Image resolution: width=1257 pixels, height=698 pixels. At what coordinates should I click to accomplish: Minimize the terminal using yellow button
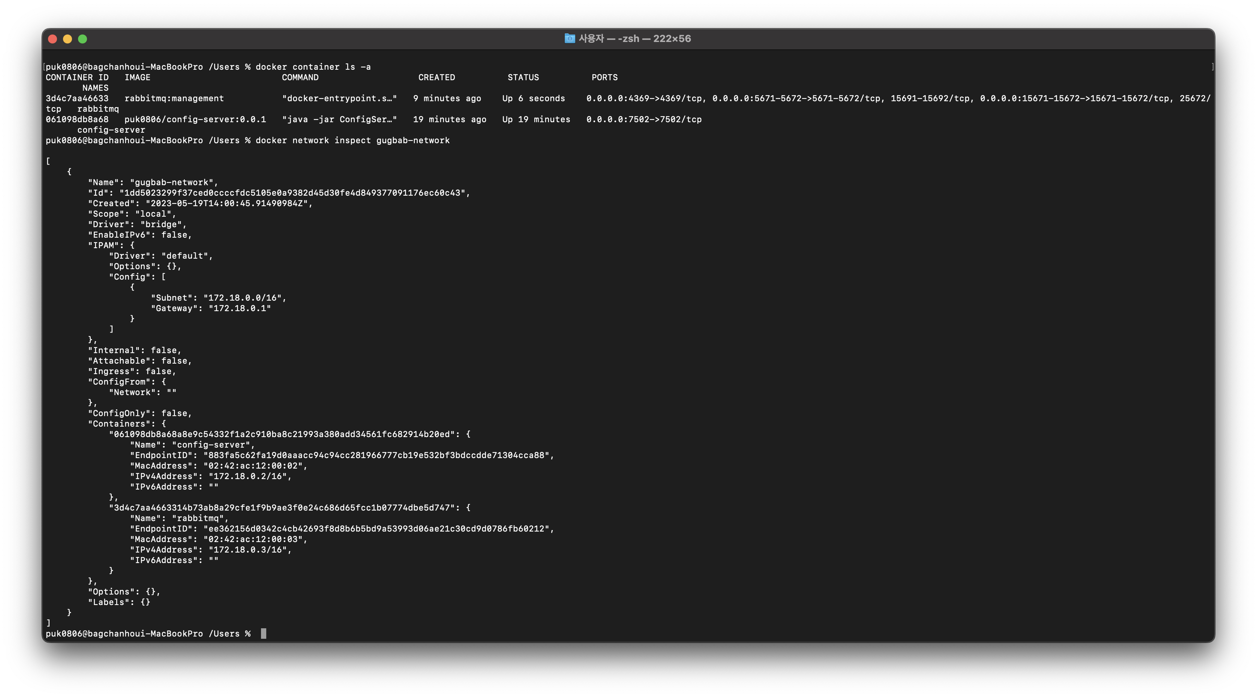[68, 39]
